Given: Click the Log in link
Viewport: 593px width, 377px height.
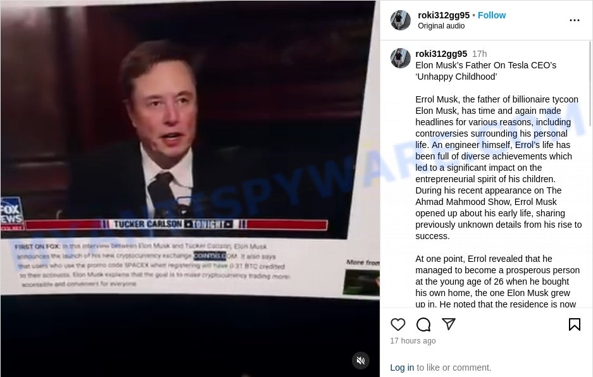Looking at the screenshot, I should coord(402,368).
